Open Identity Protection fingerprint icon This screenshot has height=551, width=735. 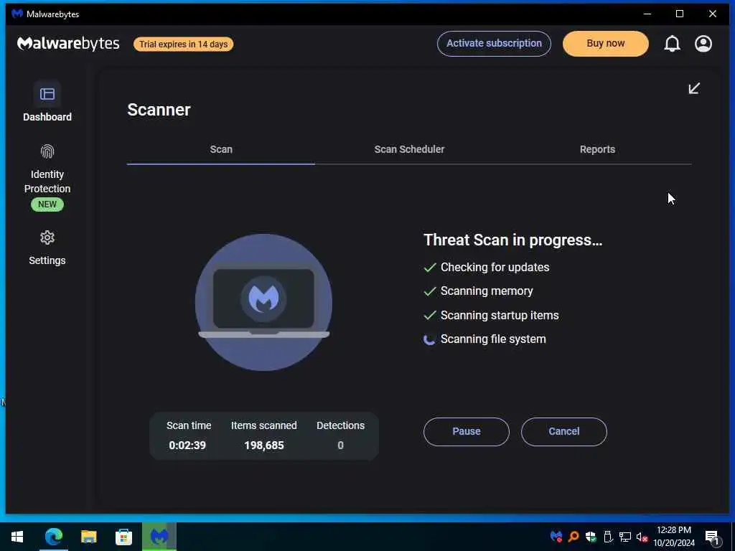pyautogui.click(x=47, y=152)
